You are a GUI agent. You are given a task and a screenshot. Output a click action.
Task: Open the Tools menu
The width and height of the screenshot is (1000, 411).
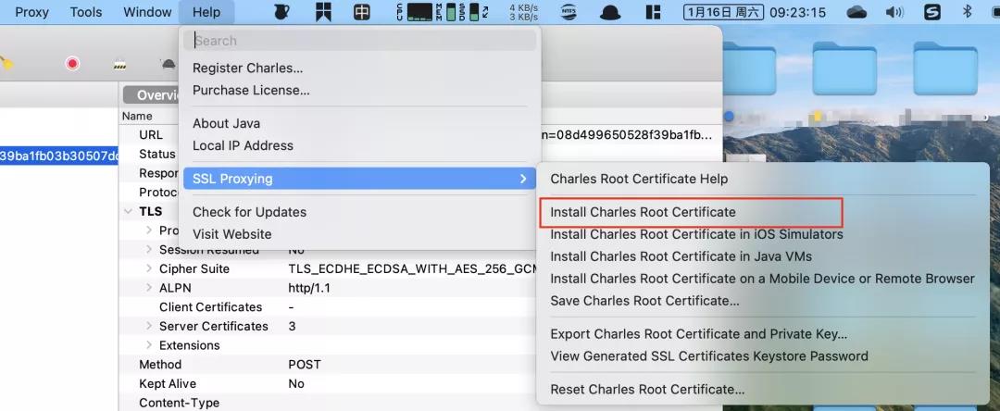(x=85, y=12)
